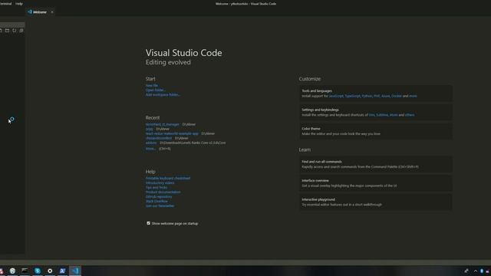Screen dimensions: 491x276
Task: Show hidden system tray icons chevron
Action: pyautogui.click(x=476, y=271)
